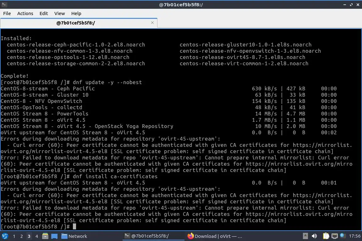362x241 pixels.
Task: Click 'centos-release-storage-common-2-2.el8.noarch' package text
Action: (x=76, y=63)
